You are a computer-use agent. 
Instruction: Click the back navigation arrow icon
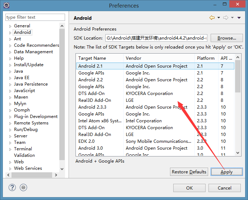212,18
